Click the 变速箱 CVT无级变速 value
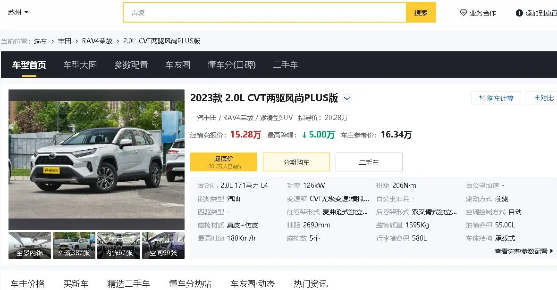This screenshot has width=557, height=290. tap(339, 199)
